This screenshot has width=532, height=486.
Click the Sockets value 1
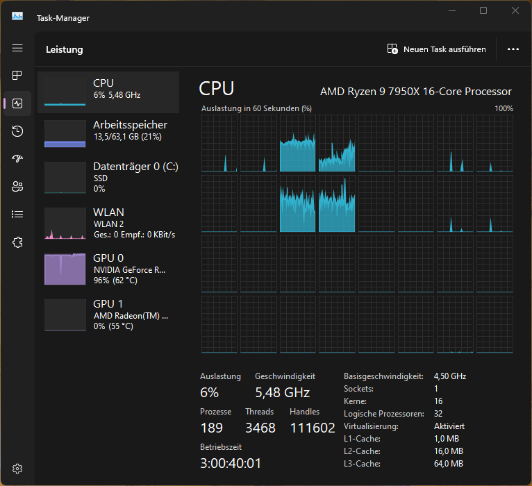tap(436, 389)
